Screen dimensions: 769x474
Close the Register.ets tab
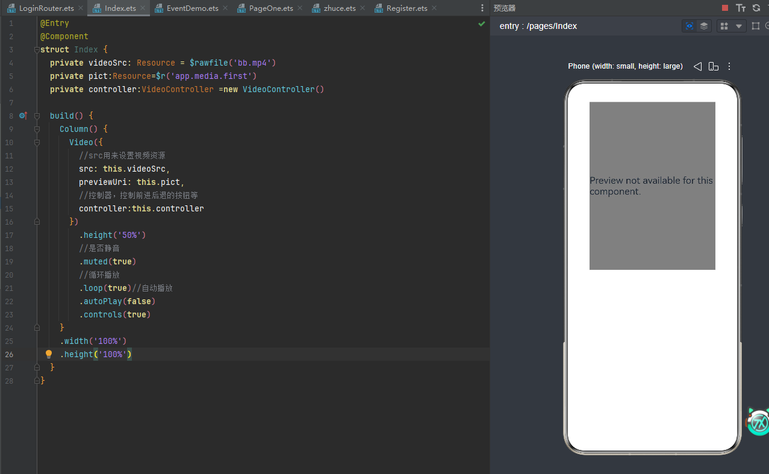click(434, 8)
